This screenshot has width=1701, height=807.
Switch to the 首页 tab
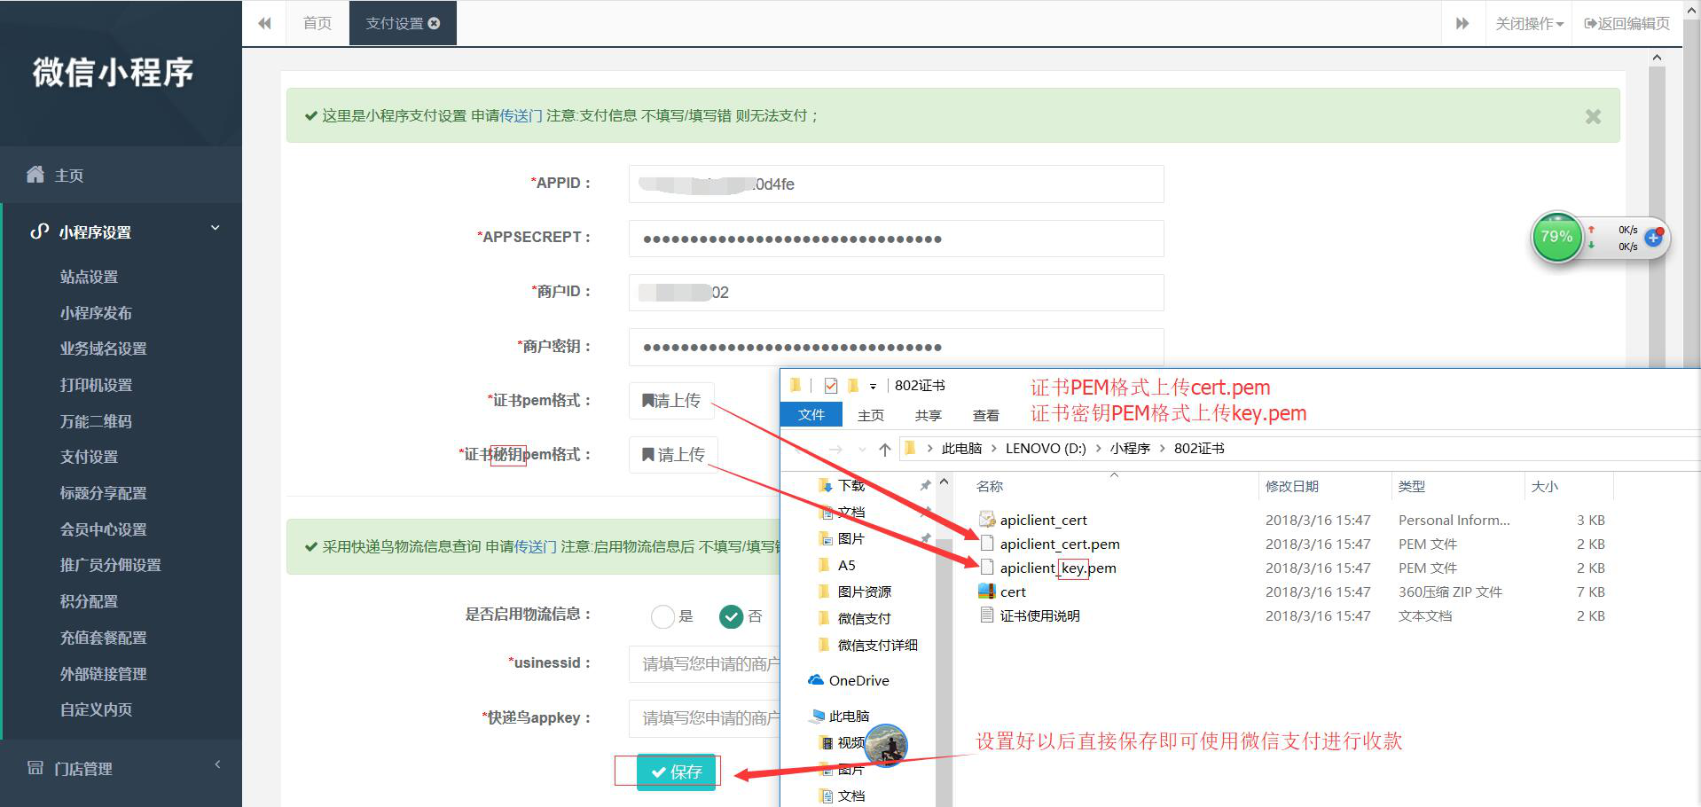(317, 23)
